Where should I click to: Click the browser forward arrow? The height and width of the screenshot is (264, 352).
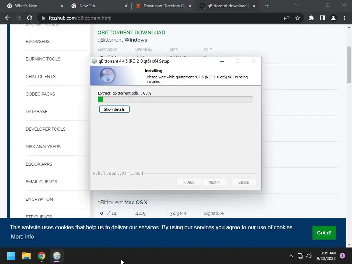(19, 18)
